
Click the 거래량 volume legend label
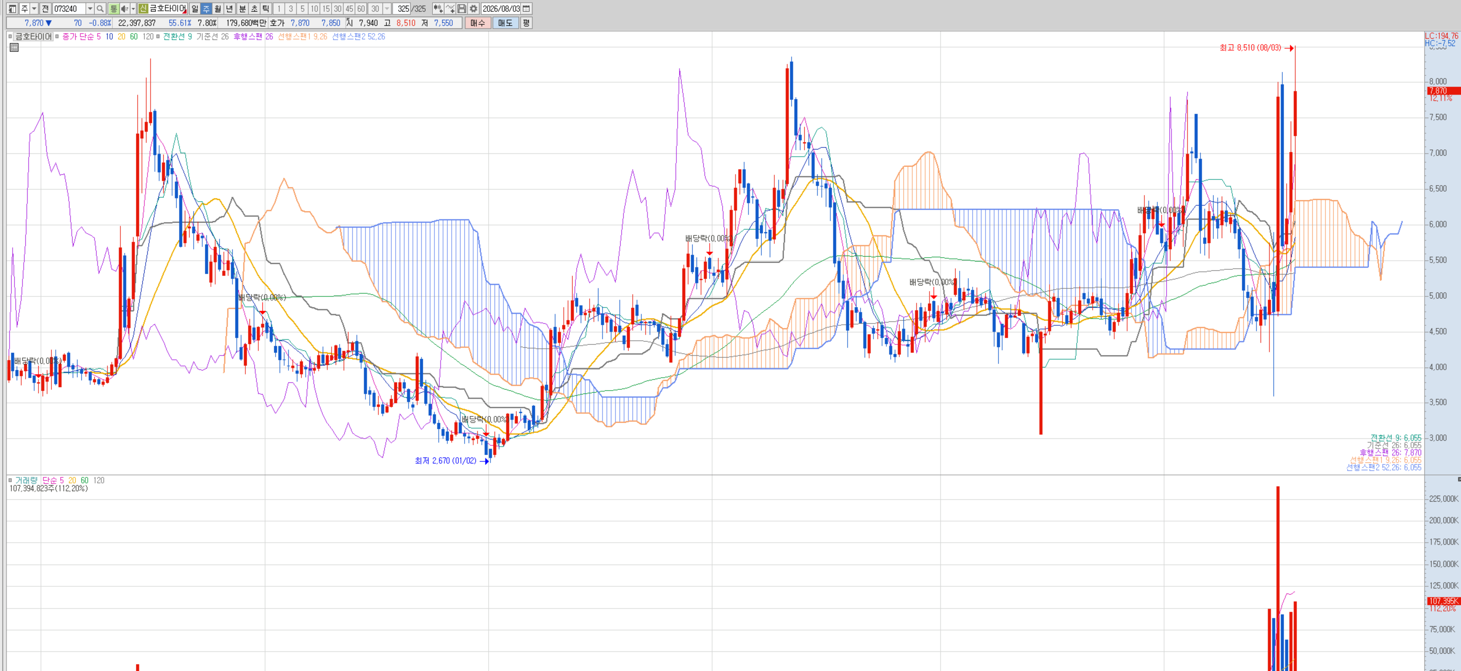coord(26,481)
